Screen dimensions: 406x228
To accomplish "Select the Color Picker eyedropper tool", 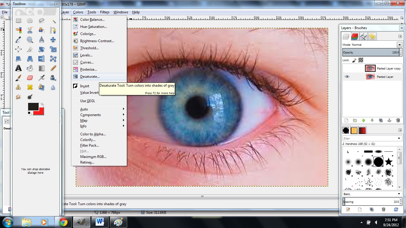I will tap(18, 40).
